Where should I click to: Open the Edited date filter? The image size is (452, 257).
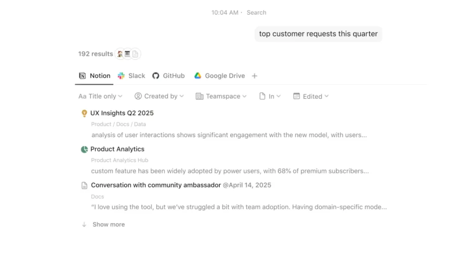pos(311,96)
